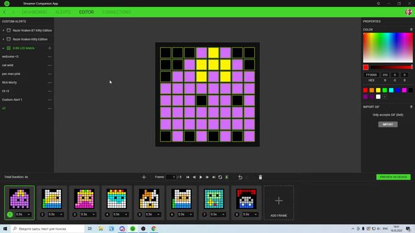Click the HEX color input field
Image resolution: width=415 pixels, height=233 pixels.
pyautogui.click(x=372, y=75)
